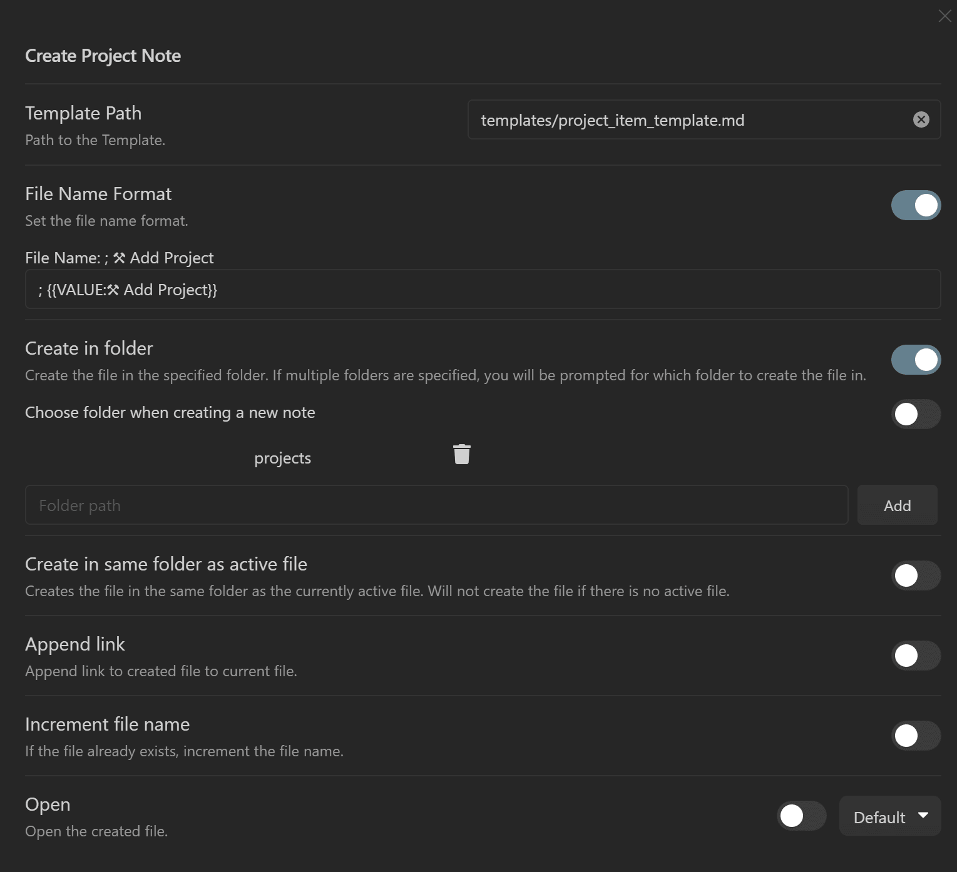
Task: Select the projects folder entry
Action: pos(282,457)
